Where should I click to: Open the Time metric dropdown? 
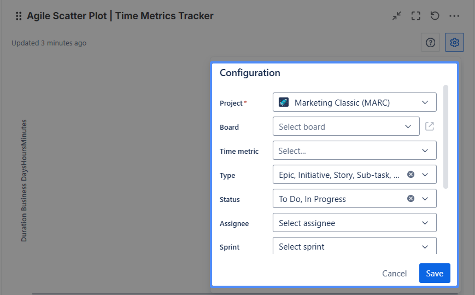coord(354,151)
